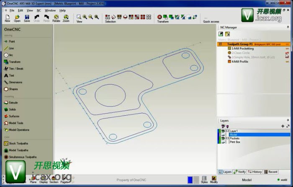Open the Edit menu

click(21, 10)
